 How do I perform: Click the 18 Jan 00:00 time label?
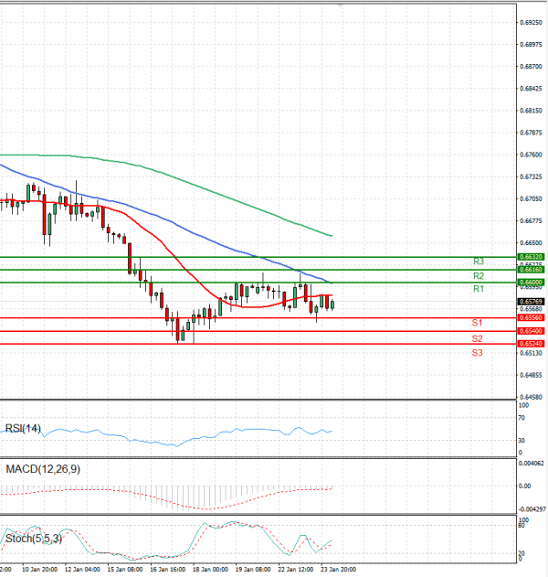[x=210, y=570]
